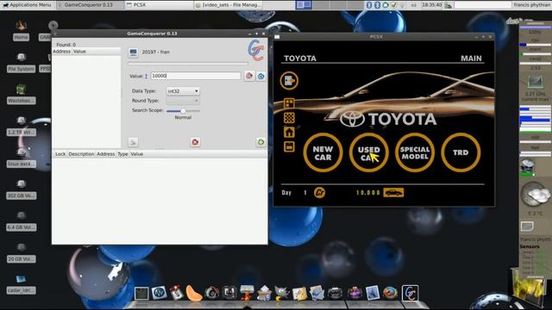The image size is (552, 310).
Task: Launch Firefox from the dock
Action: 390,293
